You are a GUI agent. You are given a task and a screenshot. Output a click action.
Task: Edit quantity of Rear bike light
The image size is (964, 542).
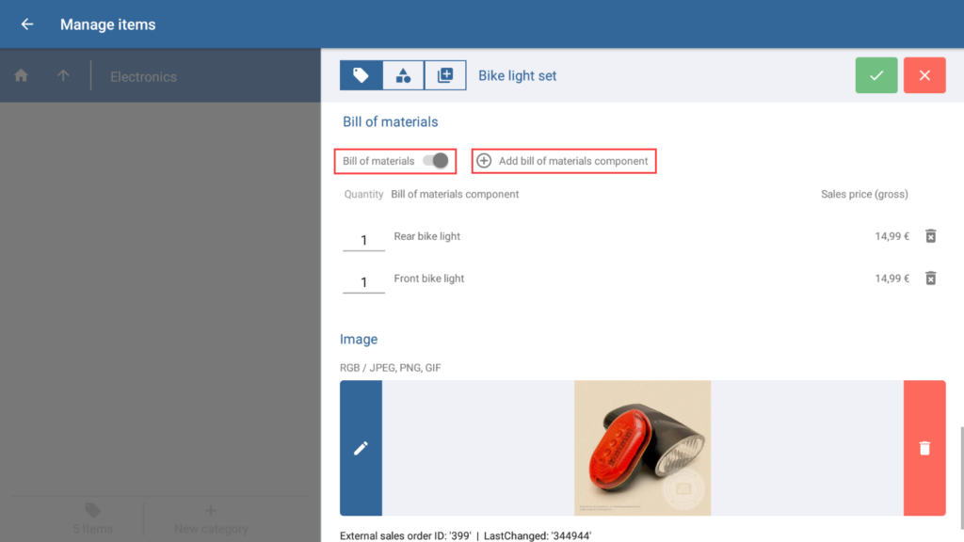pyautogui.click(x=363, y=240)
